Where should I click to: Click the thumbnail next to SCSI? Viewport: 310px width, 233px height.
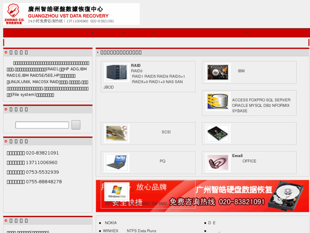[x=117, y=133]
